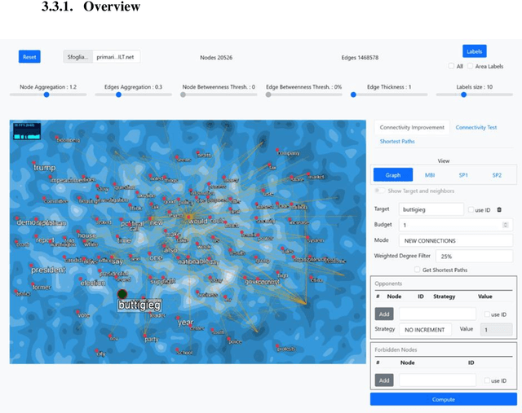Adjust the Node Aggregation slider
Viewport: 522px width, 413px height.
click(x=48, y=94)
